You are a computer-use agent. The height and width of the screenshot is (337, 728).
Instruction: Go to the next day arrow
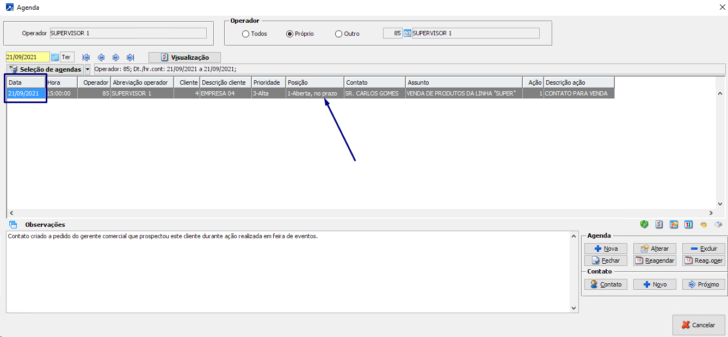click(116, 58)
